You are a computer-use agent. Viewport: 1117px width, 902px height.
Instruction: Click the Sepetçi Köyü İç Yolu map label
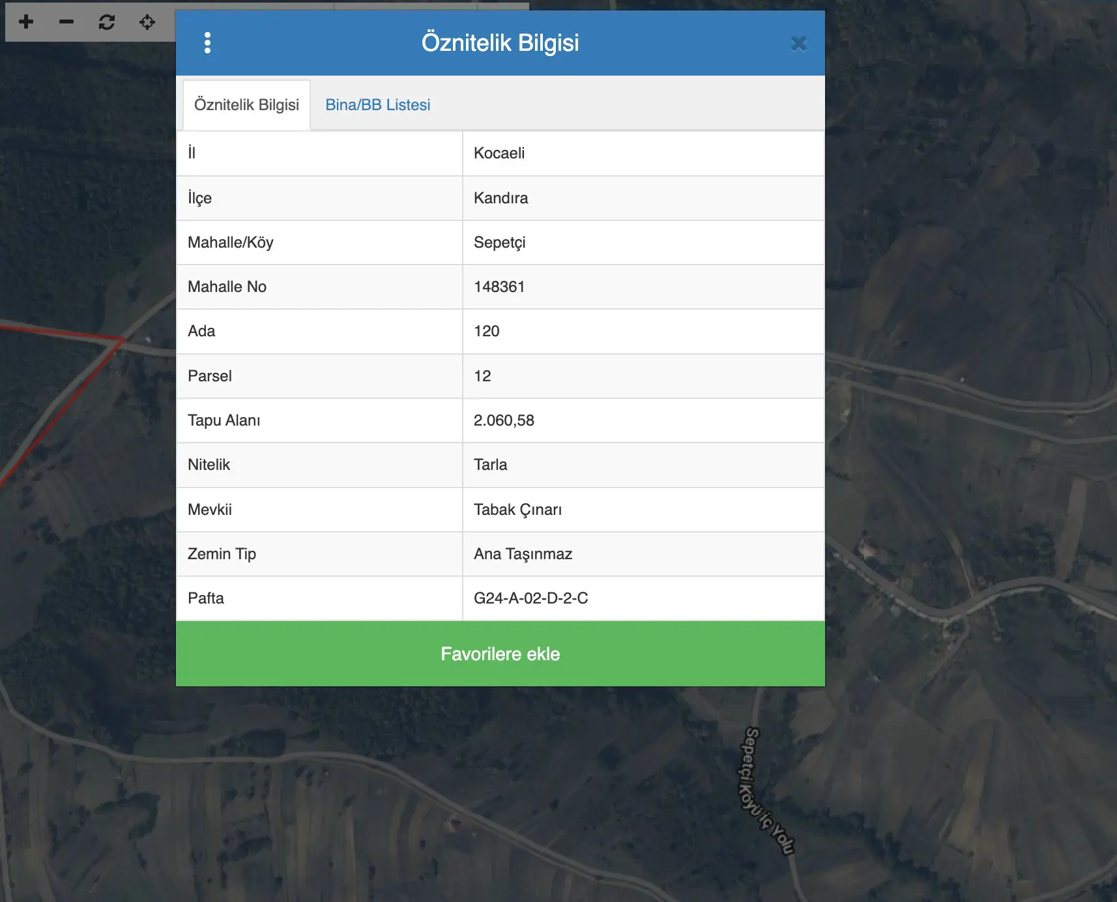(767, 790)
